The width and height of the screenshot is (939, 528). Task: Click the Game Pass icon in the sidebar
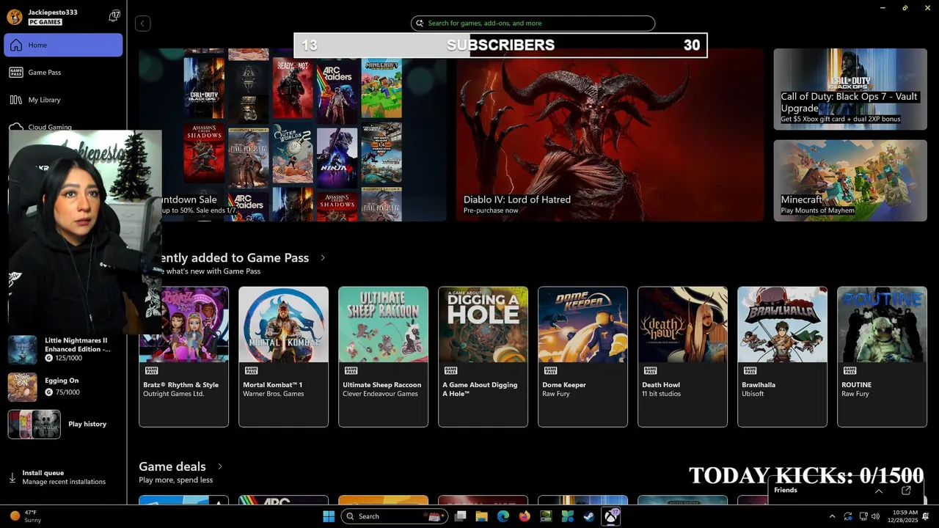tap(15, 72)
